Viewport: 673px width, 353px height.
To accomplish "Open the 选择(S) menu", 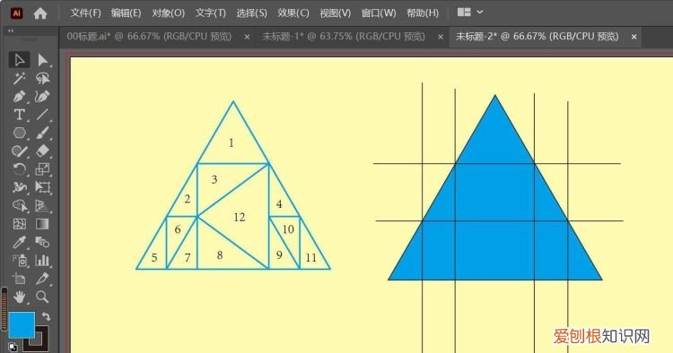I will tap(251, 13).
